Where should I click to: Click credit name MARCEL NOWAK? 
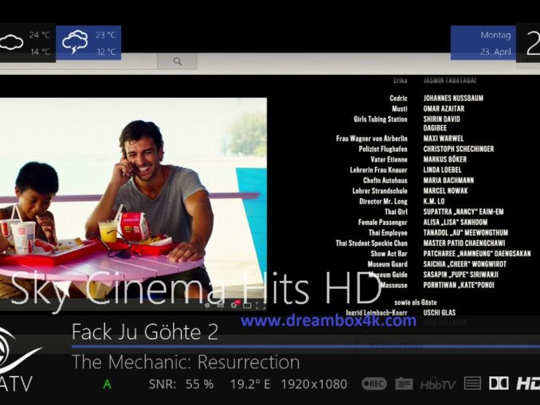[x=446, y=191]
